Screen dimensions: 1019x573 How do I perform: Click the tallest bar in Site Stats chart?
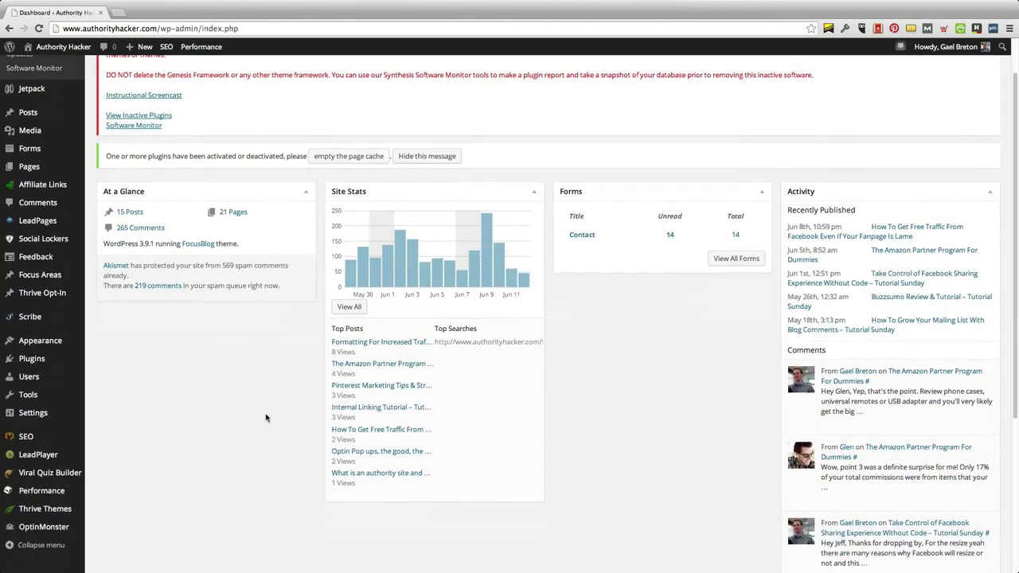coord(486,250)
